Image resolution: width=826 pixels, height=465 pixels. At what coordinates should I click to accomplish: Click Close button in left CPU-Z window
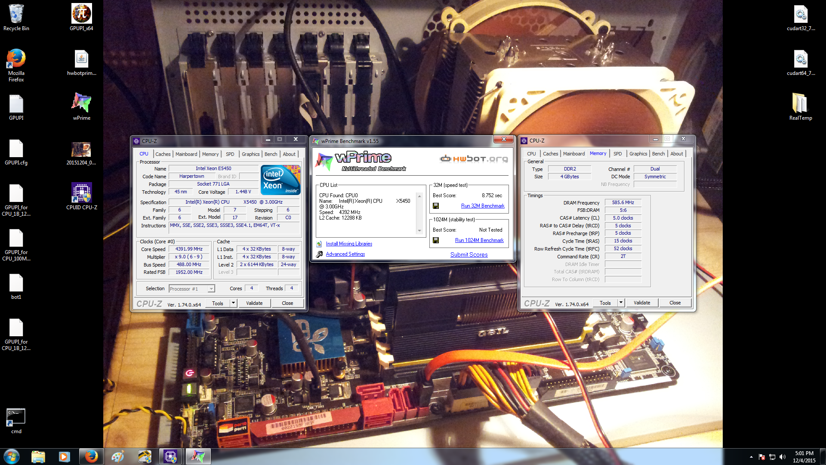point(287,303)
